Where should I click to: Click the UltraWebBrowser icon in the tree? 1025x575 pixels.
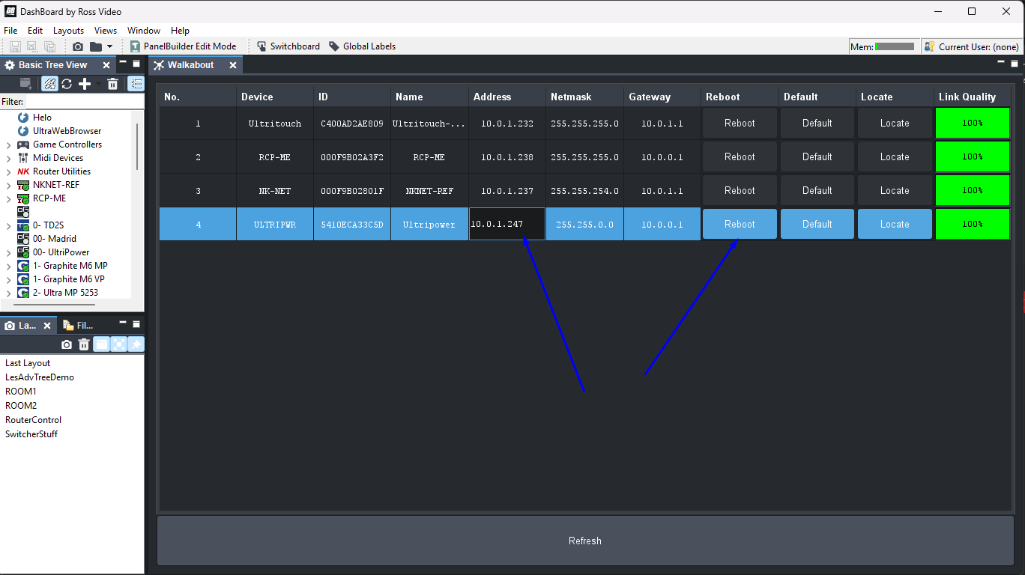tap(23, 131)
